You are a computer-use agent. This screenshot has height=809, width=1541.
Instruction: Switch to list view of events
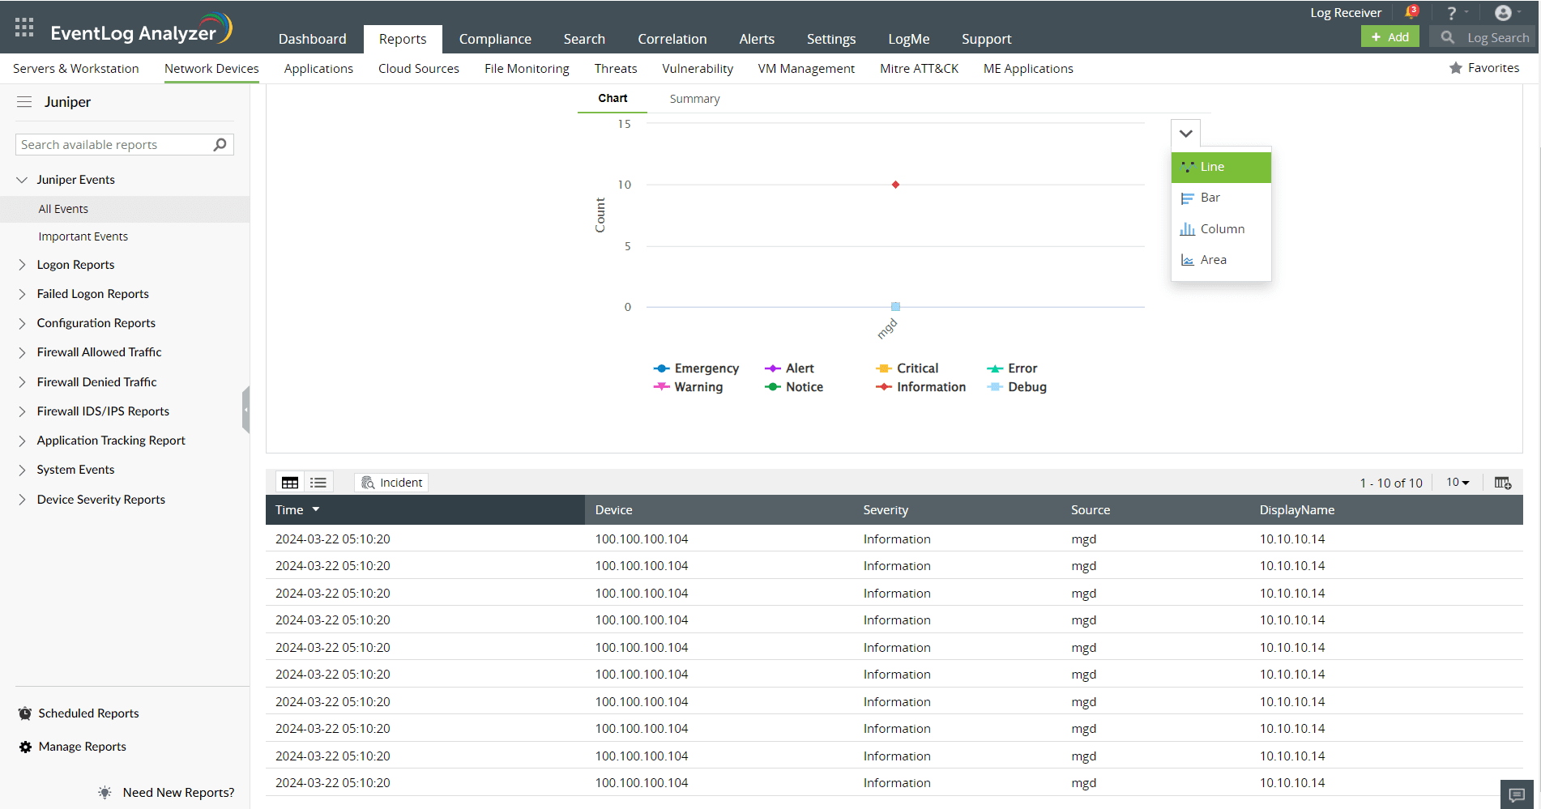(318, 483)
